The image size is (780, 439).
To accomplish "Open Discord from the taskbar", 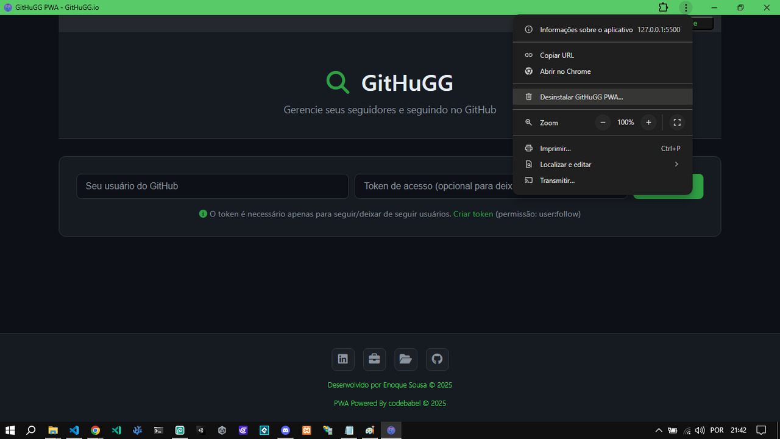I will click(286, 430).
